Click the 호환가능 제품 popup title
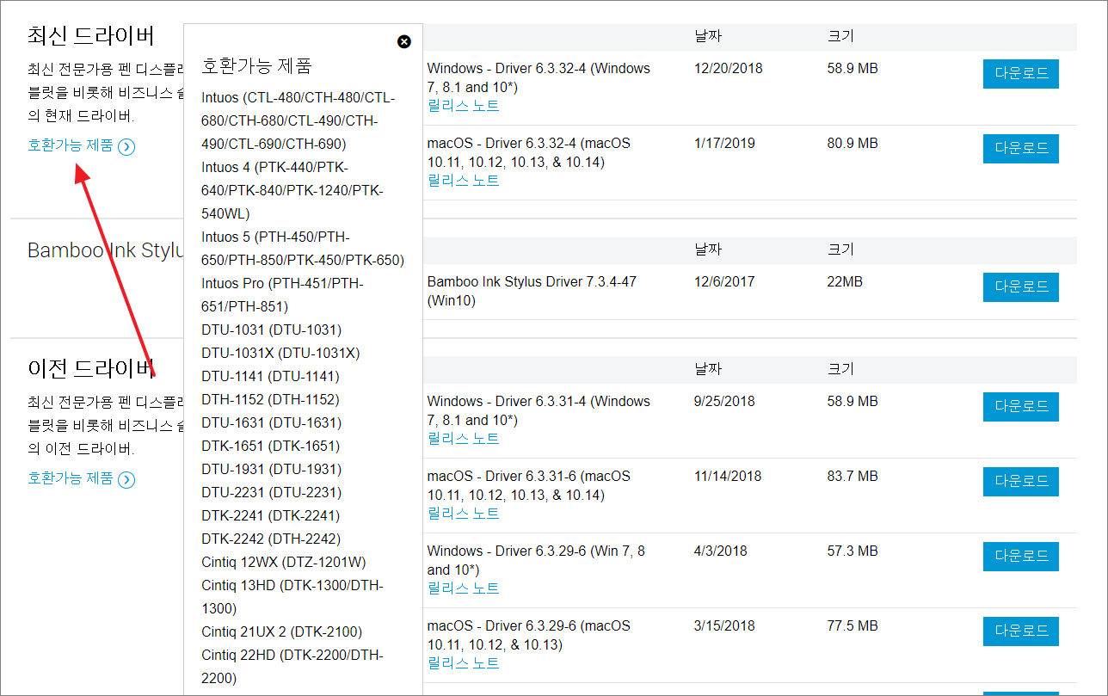 coord(256,65)
